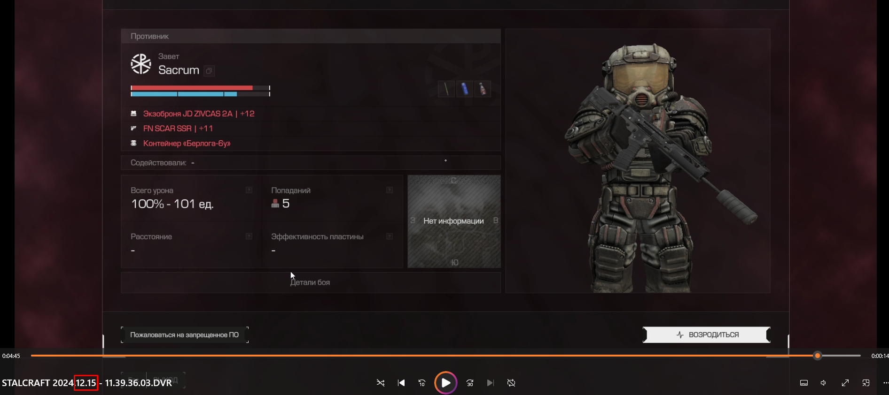
Task: Open help tooltip for Всего урона
Action: [x=249, y=190]
